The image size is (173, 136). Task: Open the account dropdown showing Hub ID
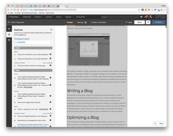tap(160, 17)
